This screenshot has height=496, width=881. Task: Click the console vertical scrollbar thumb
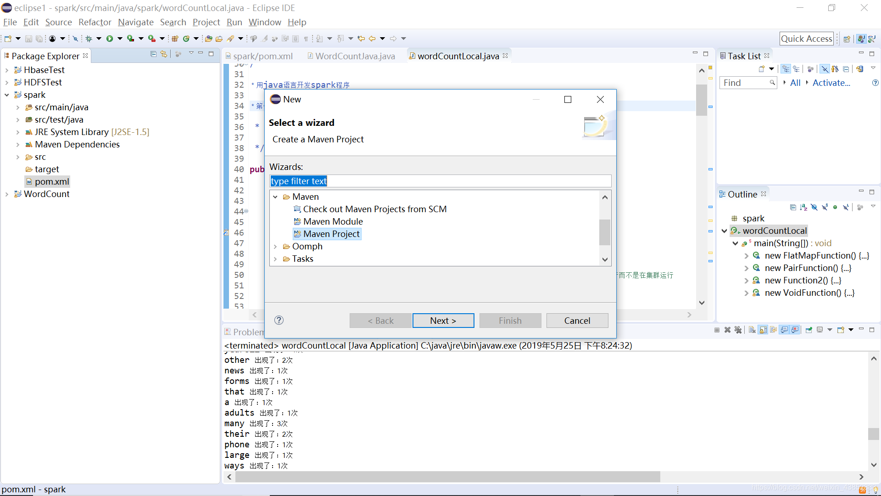coord(874,434)
